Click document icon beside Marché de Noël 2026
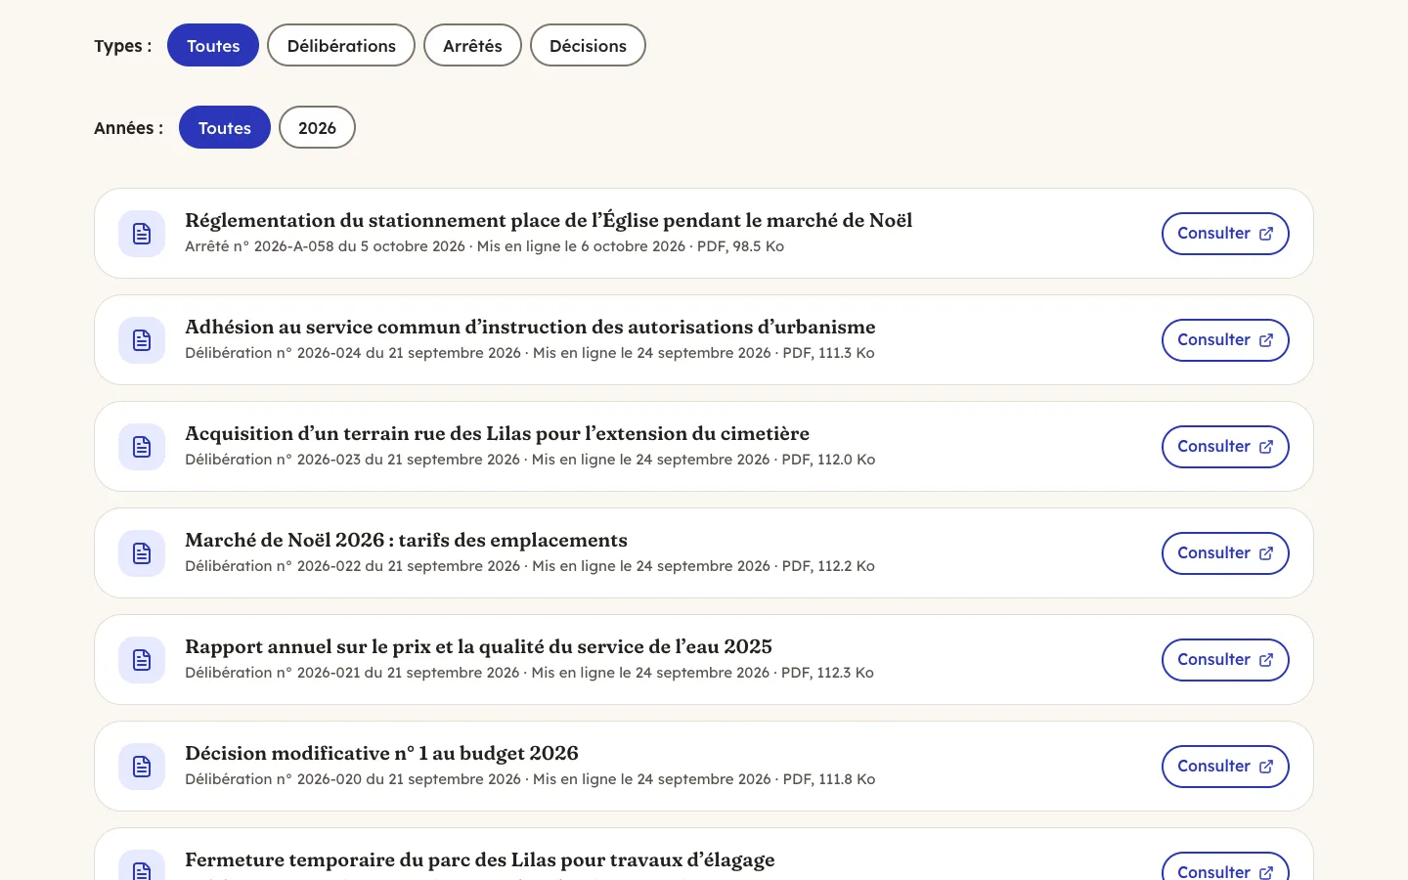The image size is (1408, 880). 142,553
